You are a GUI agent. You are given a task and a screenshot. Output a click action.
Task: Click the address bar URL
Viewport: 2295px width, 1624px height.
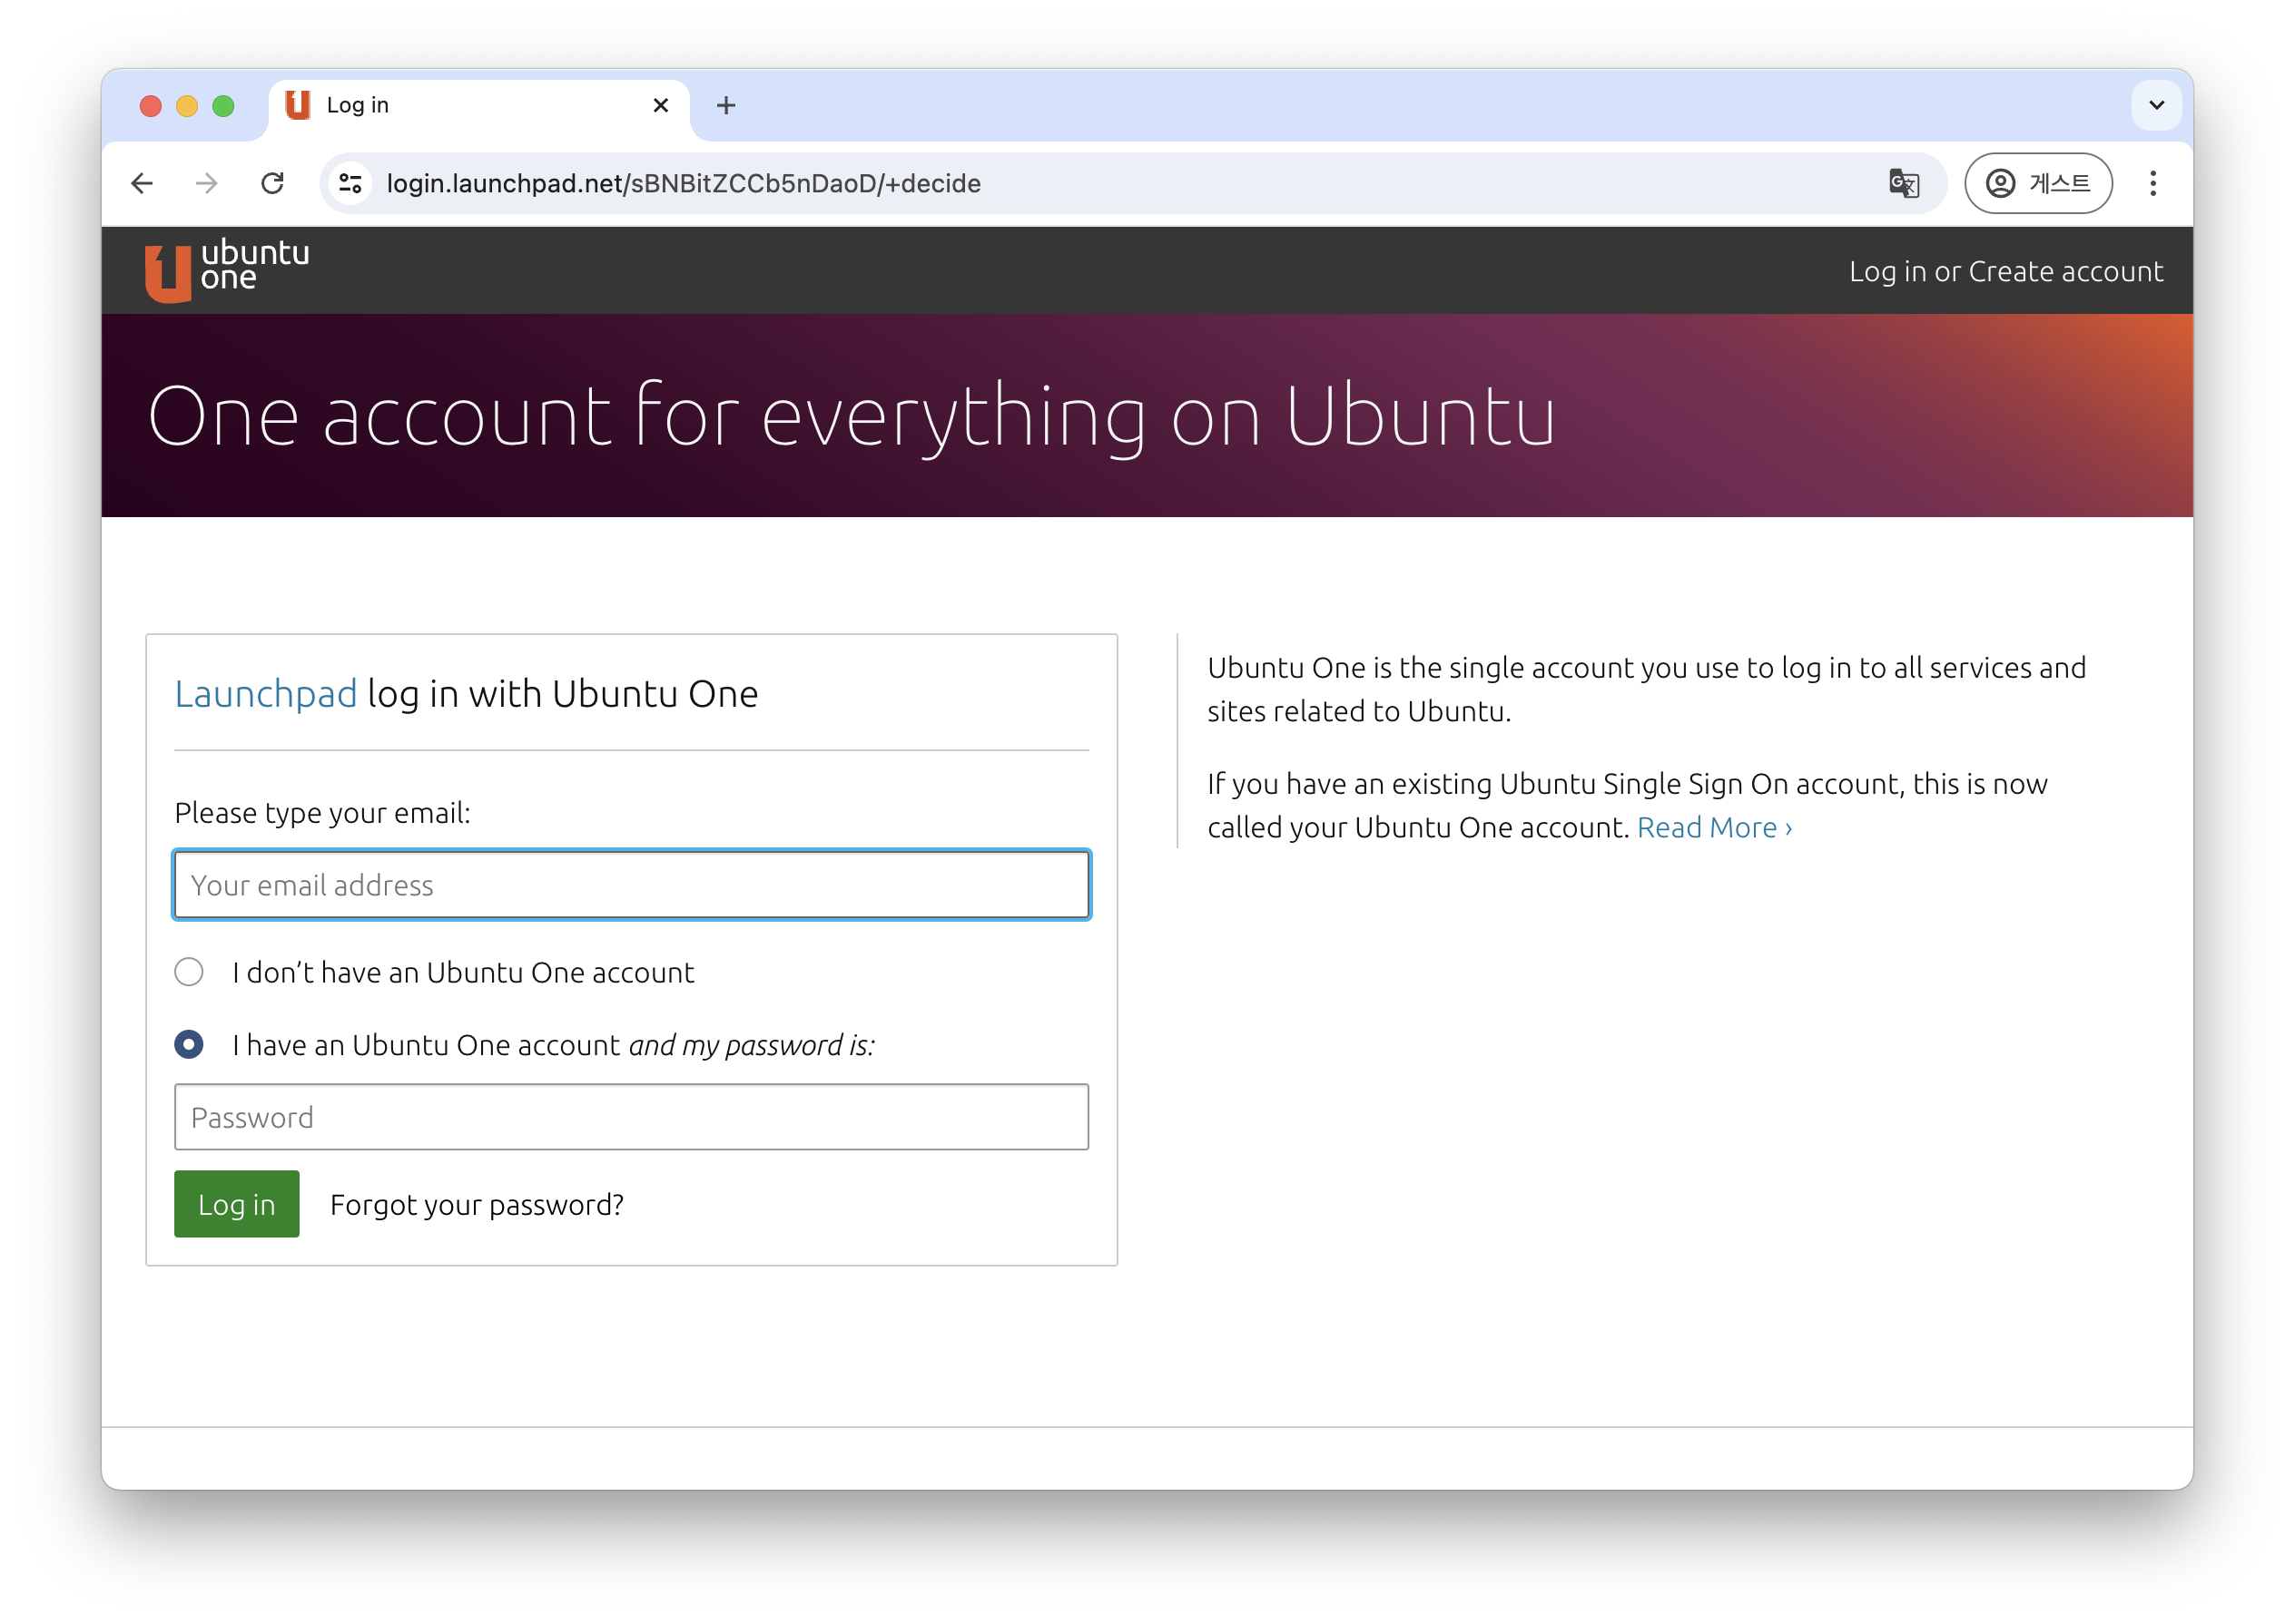point(684,183)
